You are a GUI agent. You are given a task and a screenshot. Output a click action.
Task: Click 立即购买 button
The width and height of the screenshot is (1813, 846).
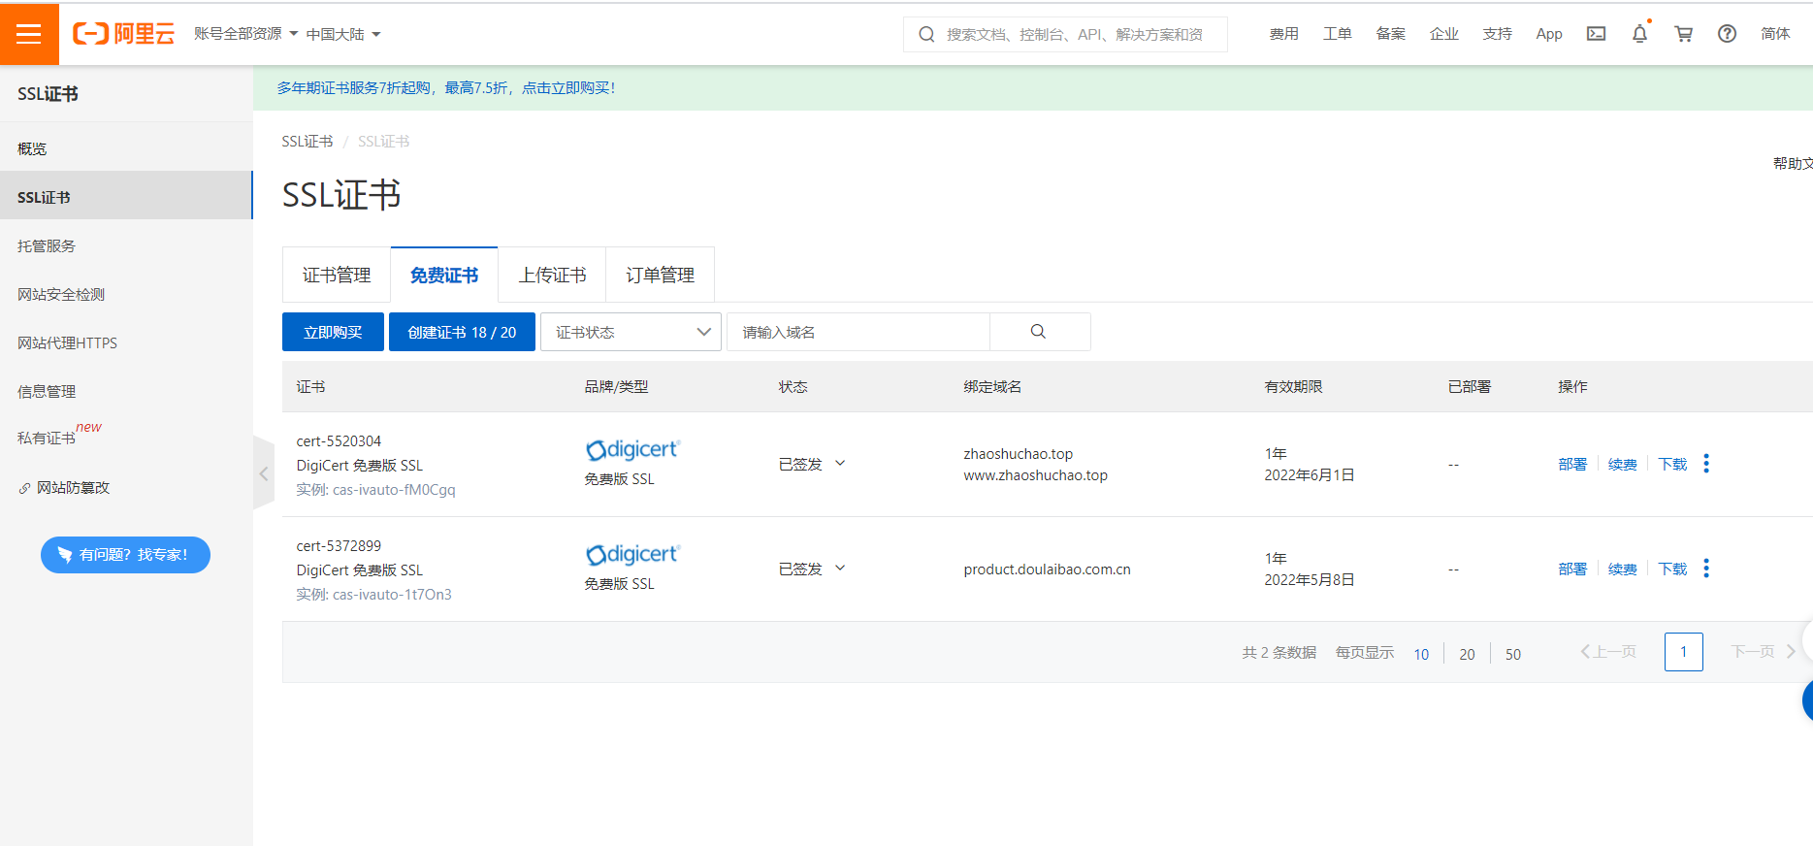pos(333,332)
